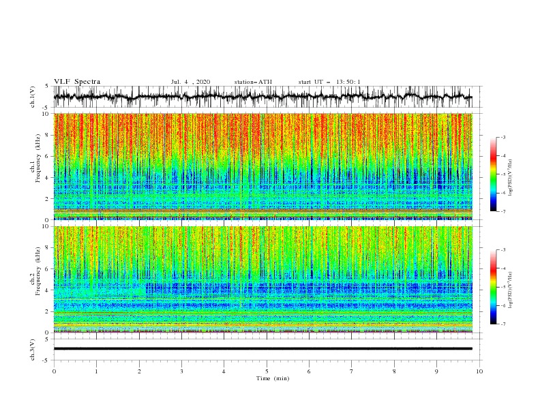Click the 'station=ATH' label

point(253,82)
